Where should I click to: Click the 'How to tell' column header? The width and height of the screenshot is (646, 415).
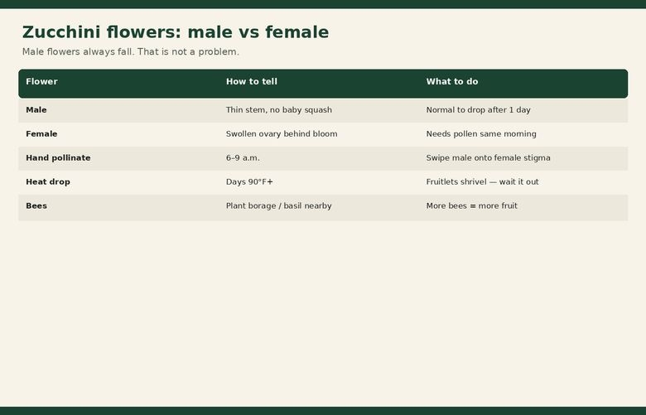[x=252, y=82]
